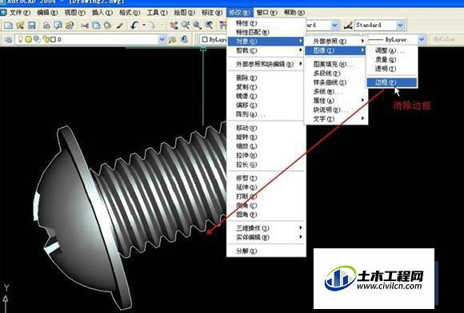
Task: Open the 文件(F) menu
Action: coord(20,13)
